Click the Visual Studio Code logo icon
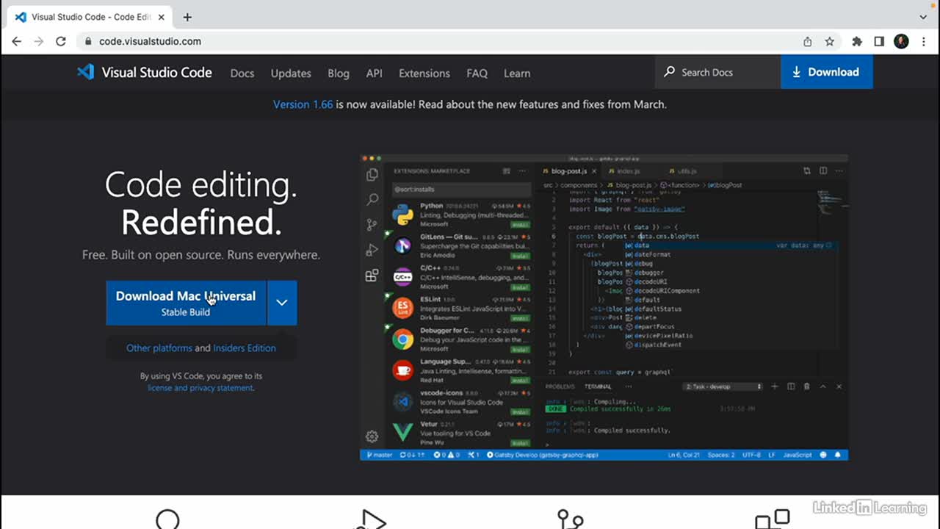The image size is (940, 529). (86, 72)
